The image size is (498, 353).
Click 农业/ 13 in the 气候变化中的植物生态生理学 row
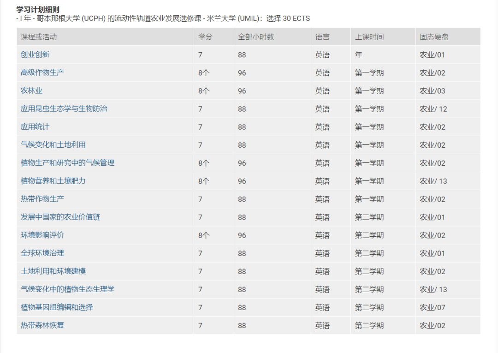pos(433,289)
